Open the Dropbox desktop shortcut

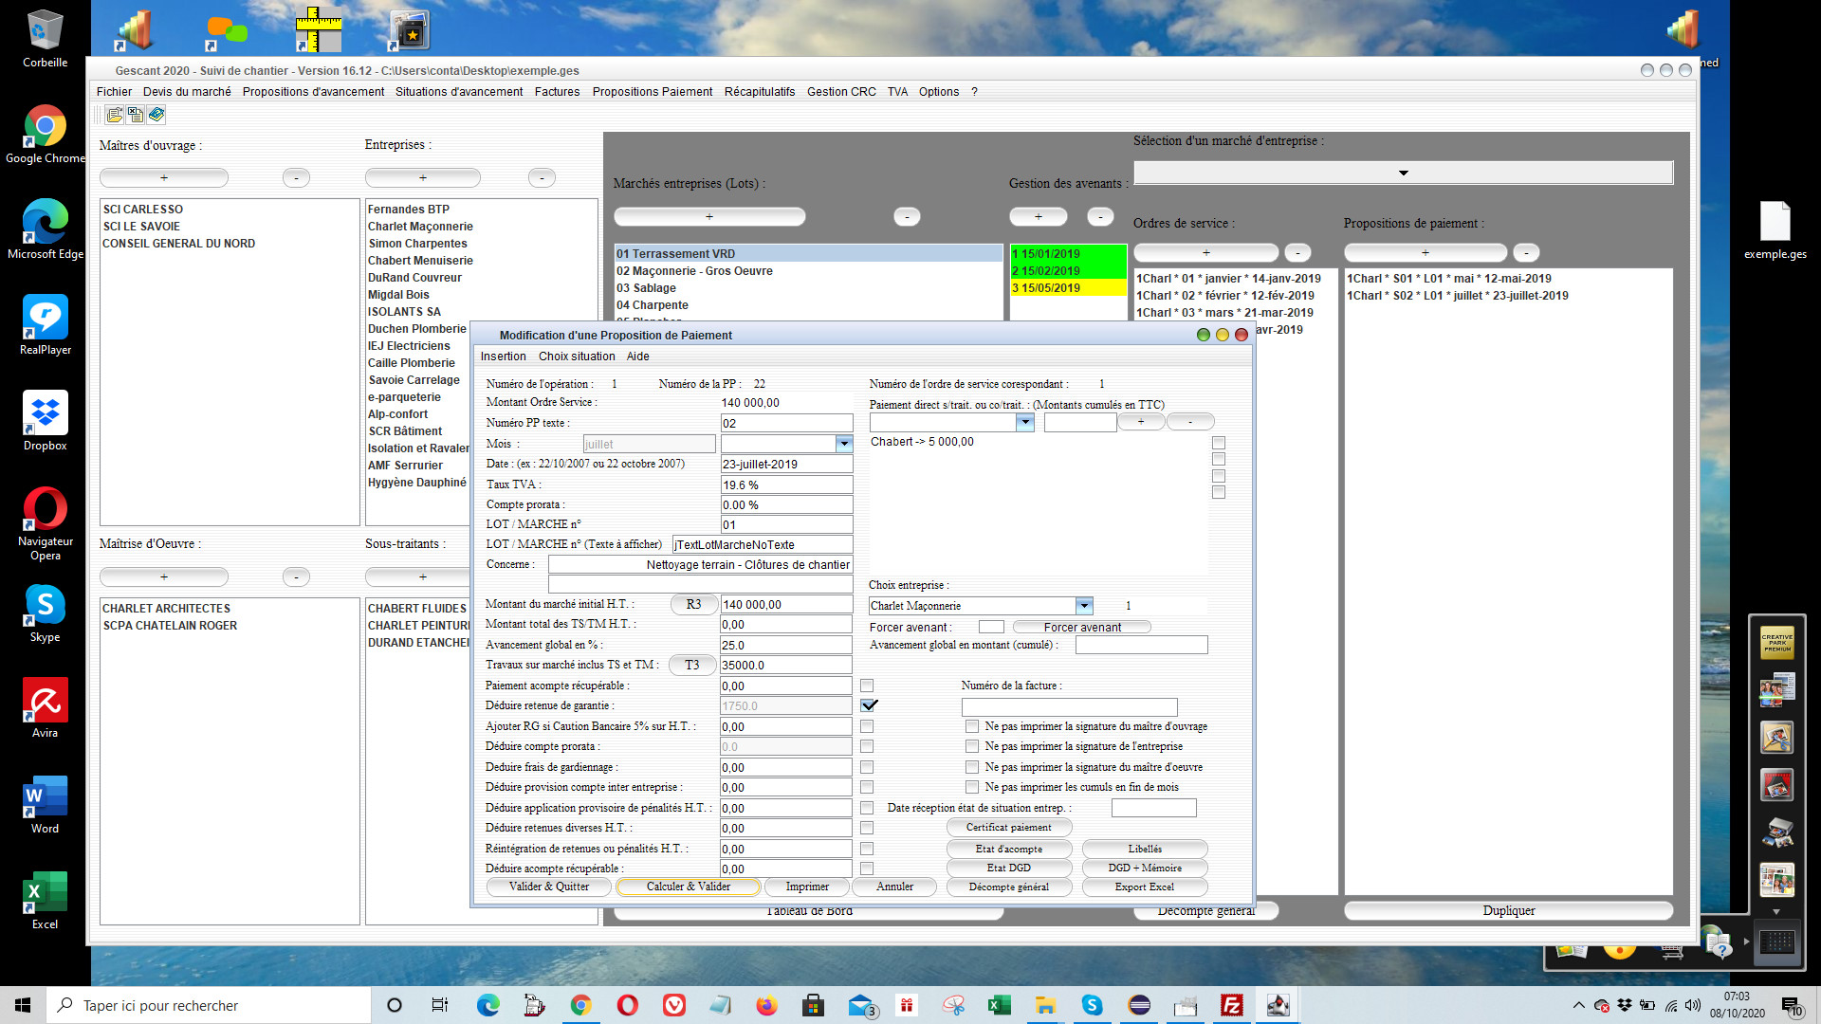[x=45, y=422]
